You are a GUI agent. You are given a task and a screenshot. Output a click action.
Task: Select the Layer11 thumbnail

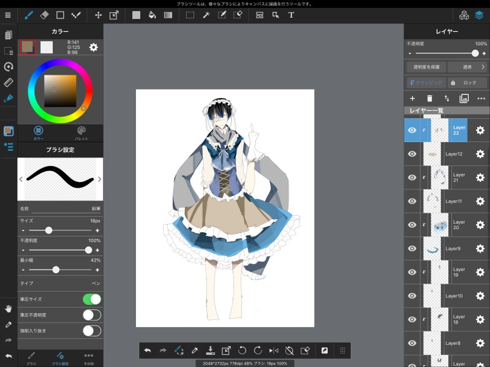tap(432, 201)
